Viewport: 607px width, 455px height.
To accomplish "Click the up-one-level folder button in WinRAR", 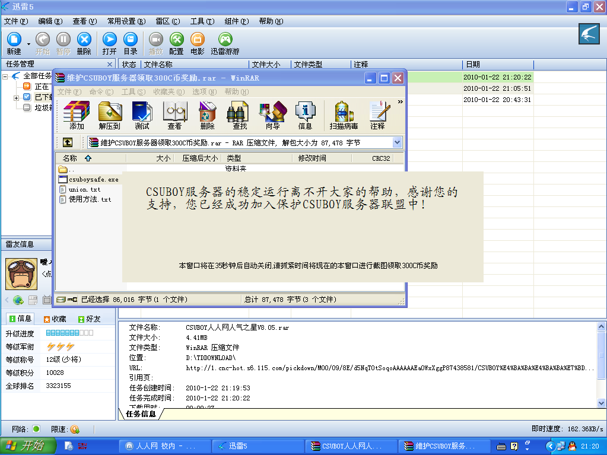I will point(68,142).
